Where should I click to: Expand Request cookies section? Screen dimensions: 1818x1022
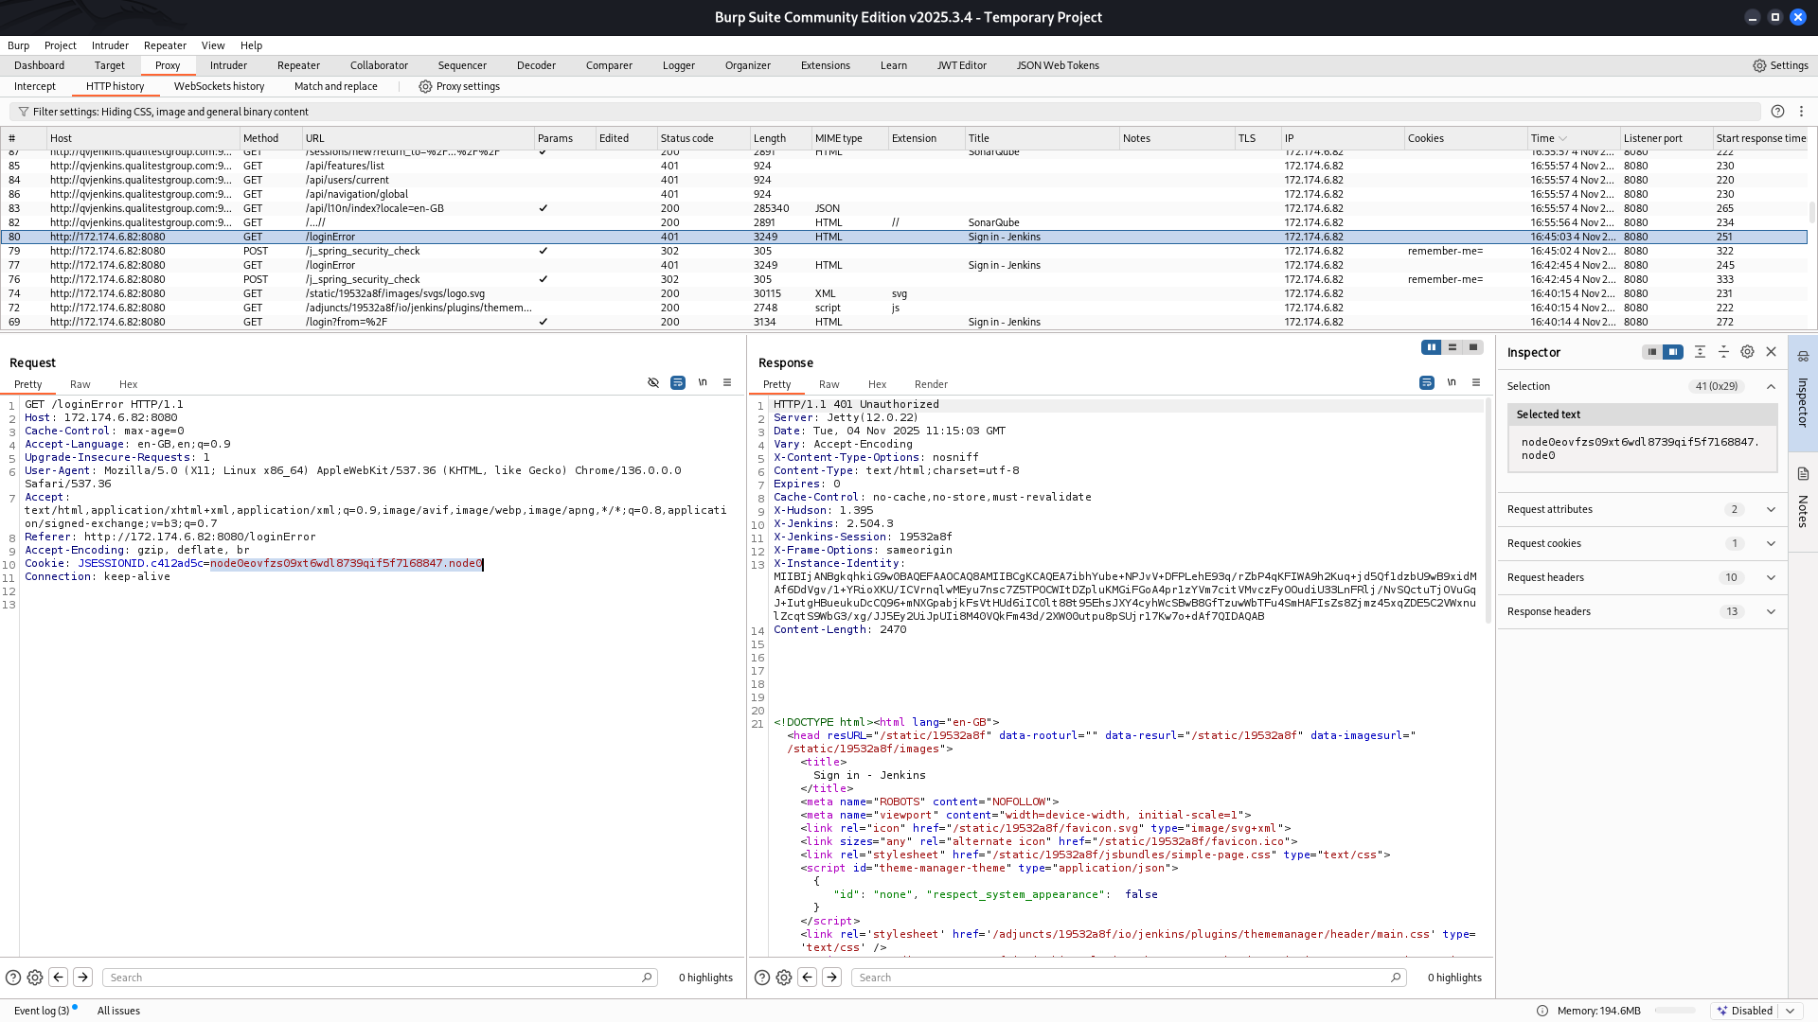[x=1642, y=543]
